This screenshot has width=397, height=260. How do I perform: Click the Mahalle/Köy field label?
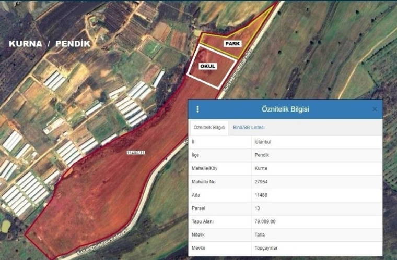tap(206, 168)
